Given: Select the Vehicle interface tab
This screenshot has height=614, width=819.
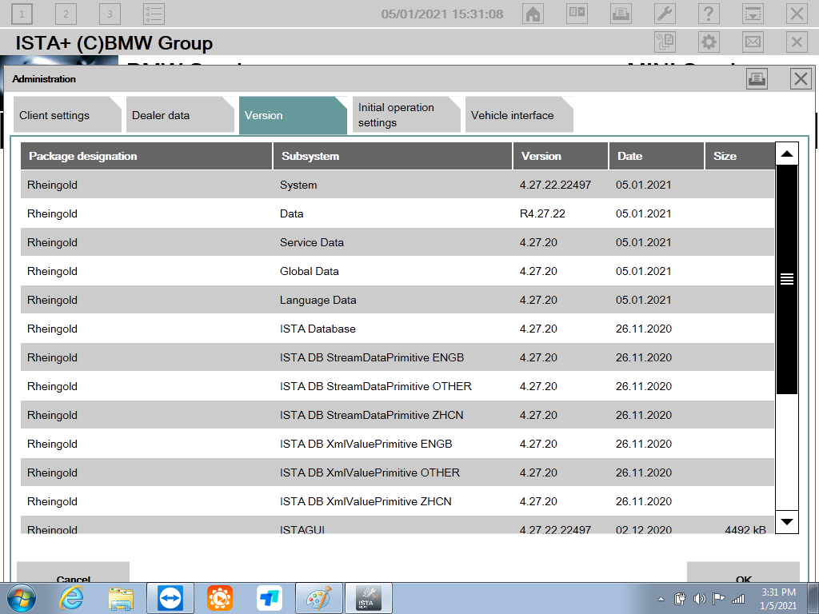Looking at the screenshot, I should (x=516, y=115).
